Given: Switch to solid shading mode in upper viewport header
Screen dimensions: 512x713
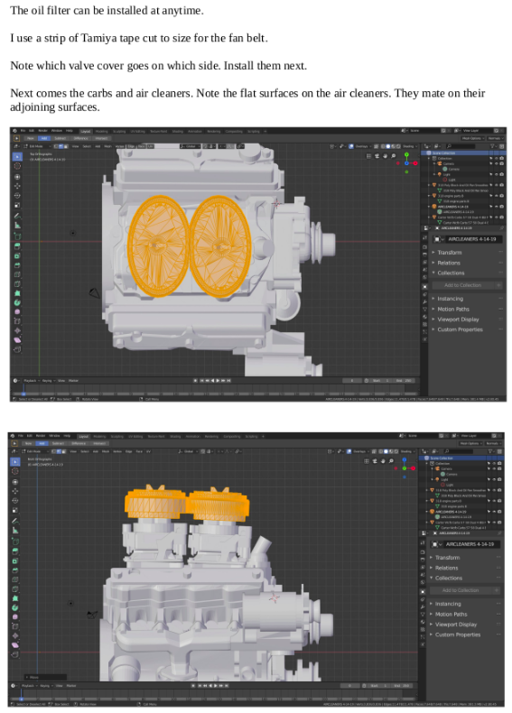Looking at the screenshot, I should pyautogui.click(x=388, y=146).
